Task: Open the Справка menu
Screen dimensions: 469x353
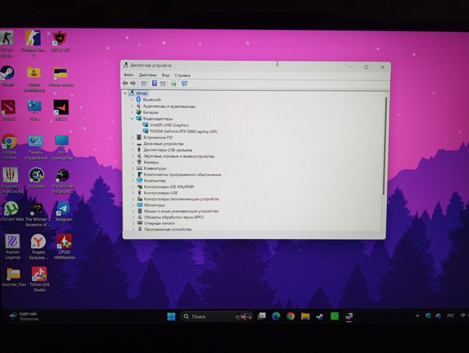Action: [x=182, y=75]
